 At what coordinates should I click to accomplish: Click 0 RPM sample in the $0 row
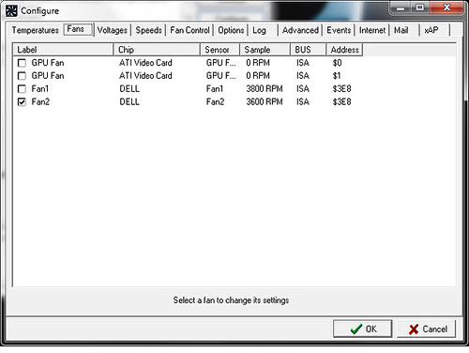258,63
